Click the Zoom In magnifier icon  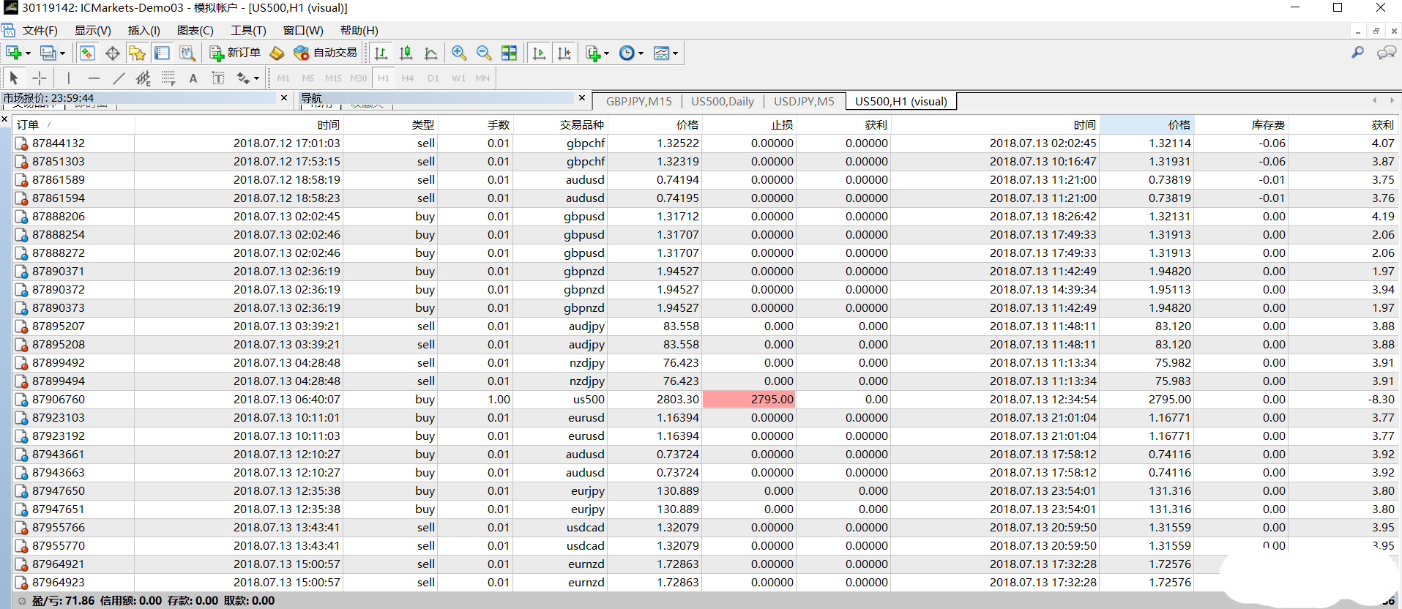[459, 53]
